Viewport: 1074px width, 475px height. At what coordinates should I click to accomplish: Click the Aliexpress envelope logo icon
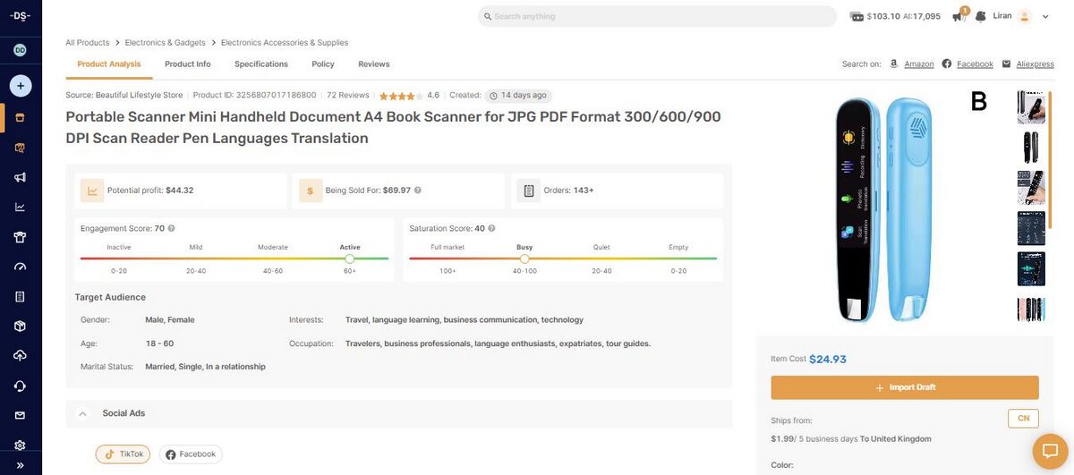(x=1007, y=64)
